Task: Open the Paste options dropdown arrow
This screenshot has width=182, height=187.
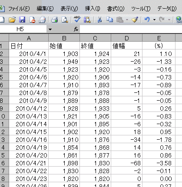Action: (127, 20)
